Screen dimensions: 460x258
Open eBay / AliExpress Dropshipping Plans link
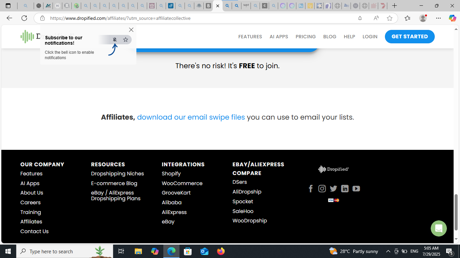pyautogui.click(x=116, y=196)
